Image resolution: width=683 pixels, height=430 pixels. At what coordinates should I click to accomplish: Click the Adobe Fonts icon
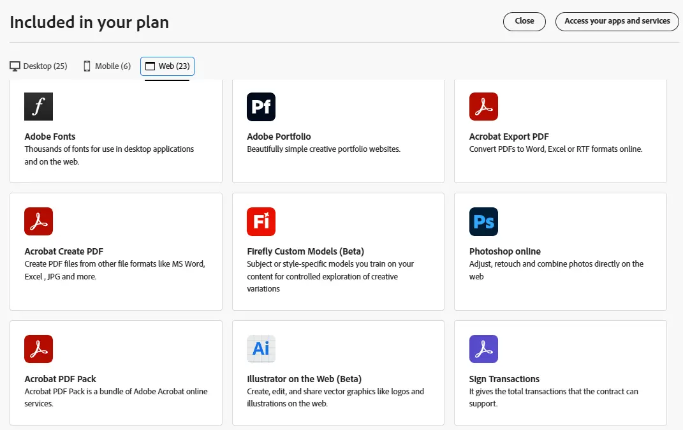[39, 107]
